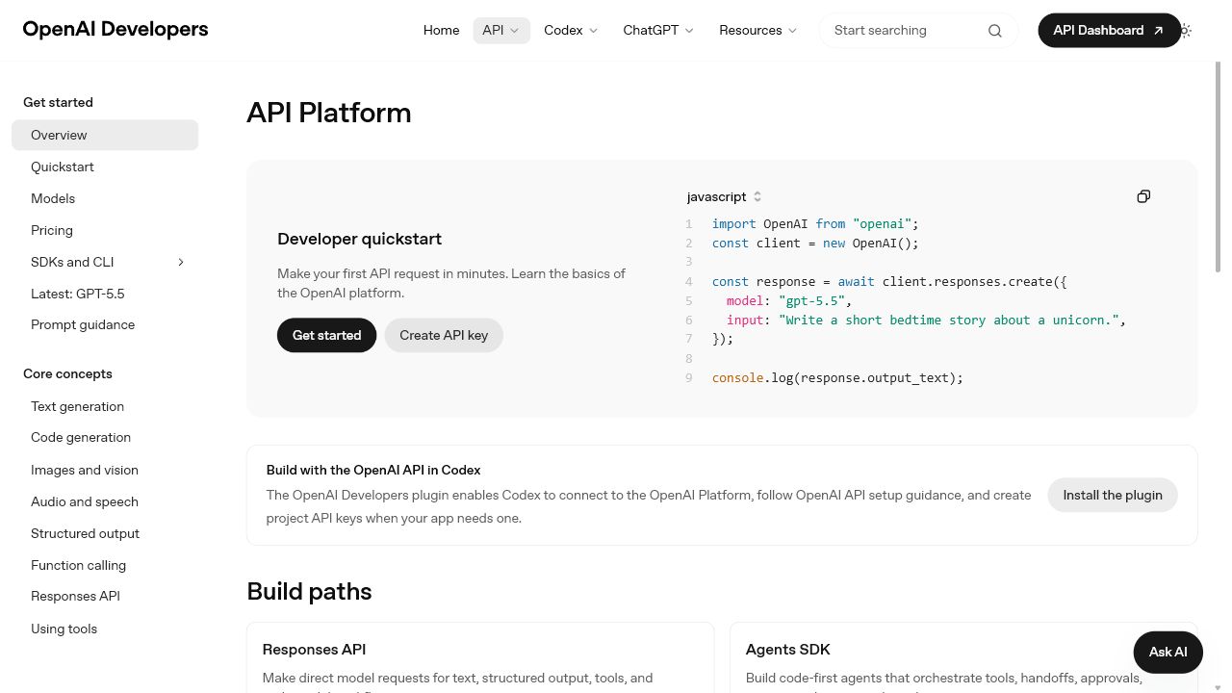Click the Create API key button
The image size is (1232, 693).
coord(444,335)
